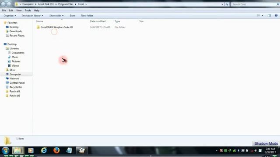Select Computer in the address breadcrumb
The height and width of the screenshot is (157, 280).
pos(28,4)
